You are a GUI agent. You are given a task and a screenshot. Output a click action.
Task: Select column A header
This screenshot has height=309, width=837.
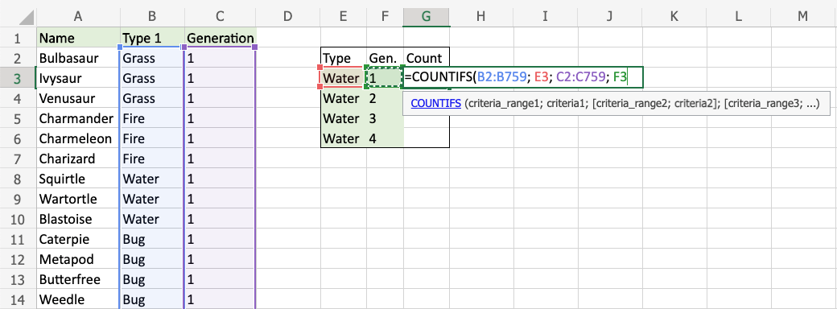pyautogui.click(x=78, y=17)
